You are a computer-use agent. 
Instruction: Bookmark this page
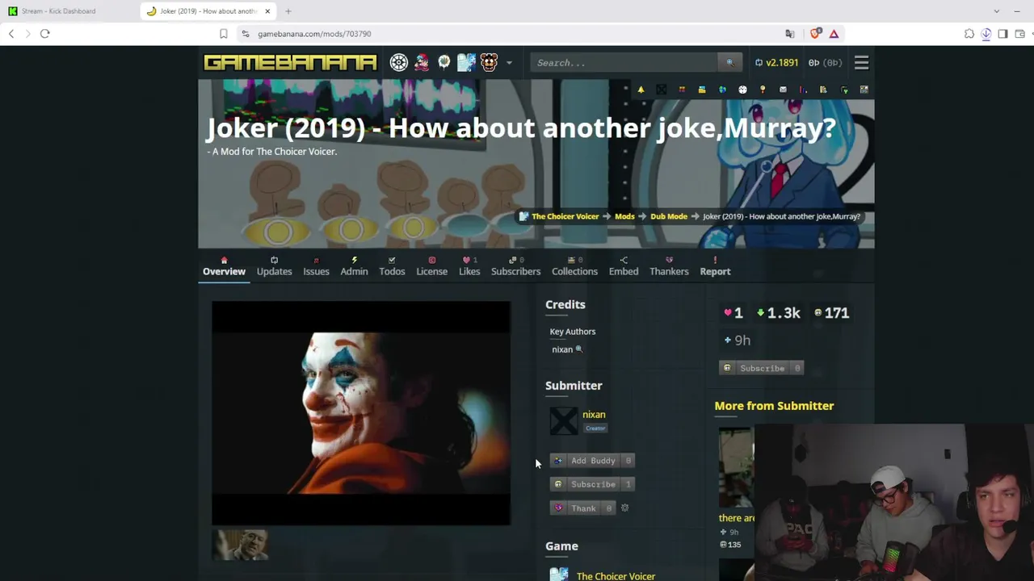pos(224,34)
